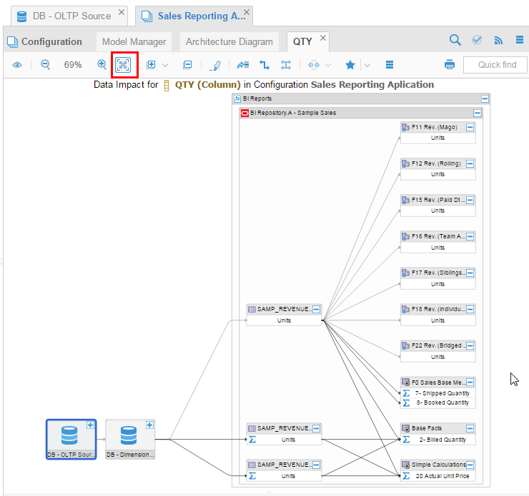The width and height of the screenshot is (529, 496).
Task: Collapse the F17 Rev. (Siblings node
Action: click(x=470, y=273)
